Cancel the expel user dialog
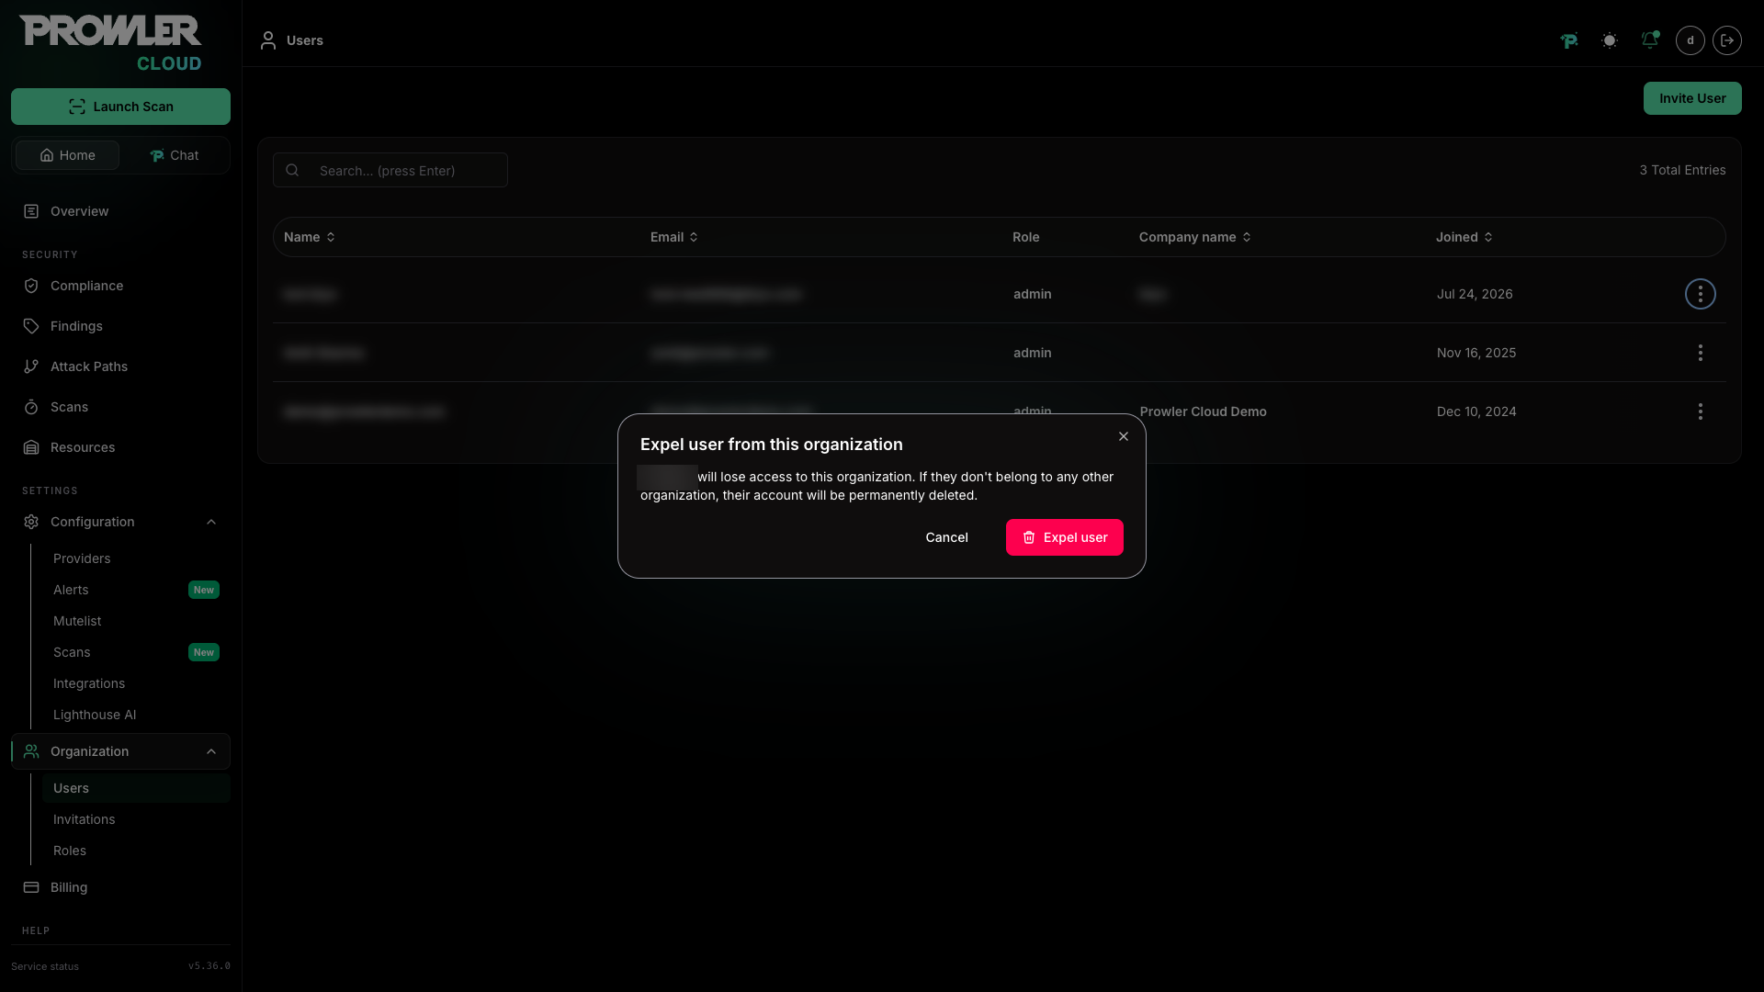1764x992 pixels. pyautogui.click(x=946, y=537)
